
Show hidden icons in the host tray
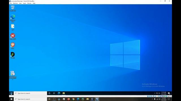152,99
